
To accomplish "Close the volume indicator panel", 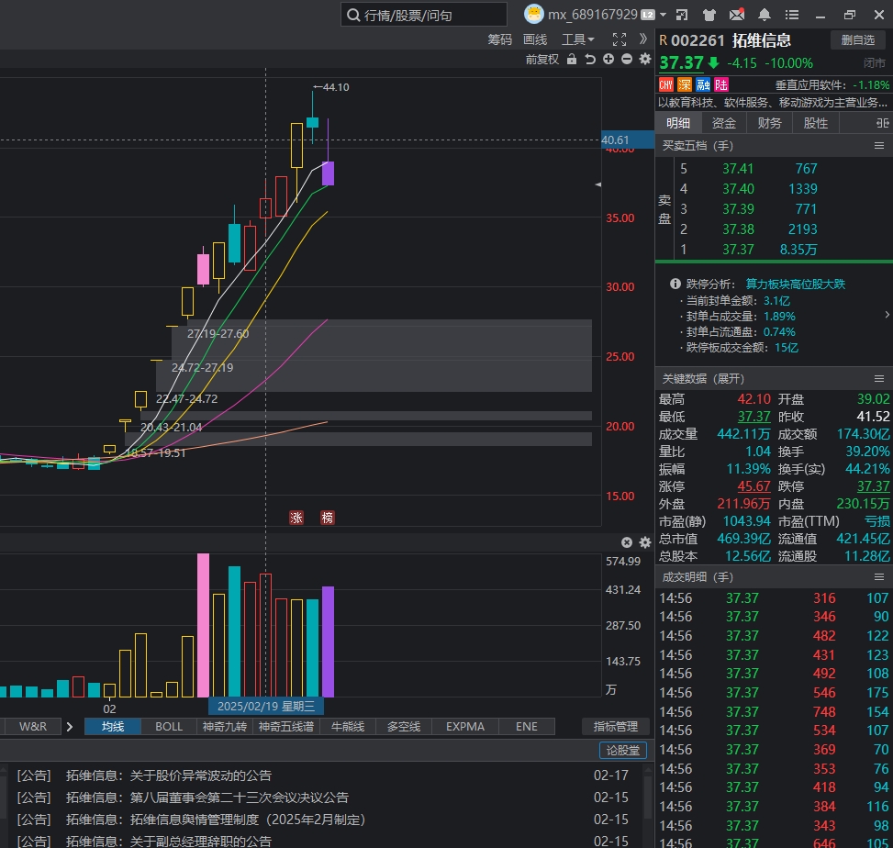I will point(627,542).
